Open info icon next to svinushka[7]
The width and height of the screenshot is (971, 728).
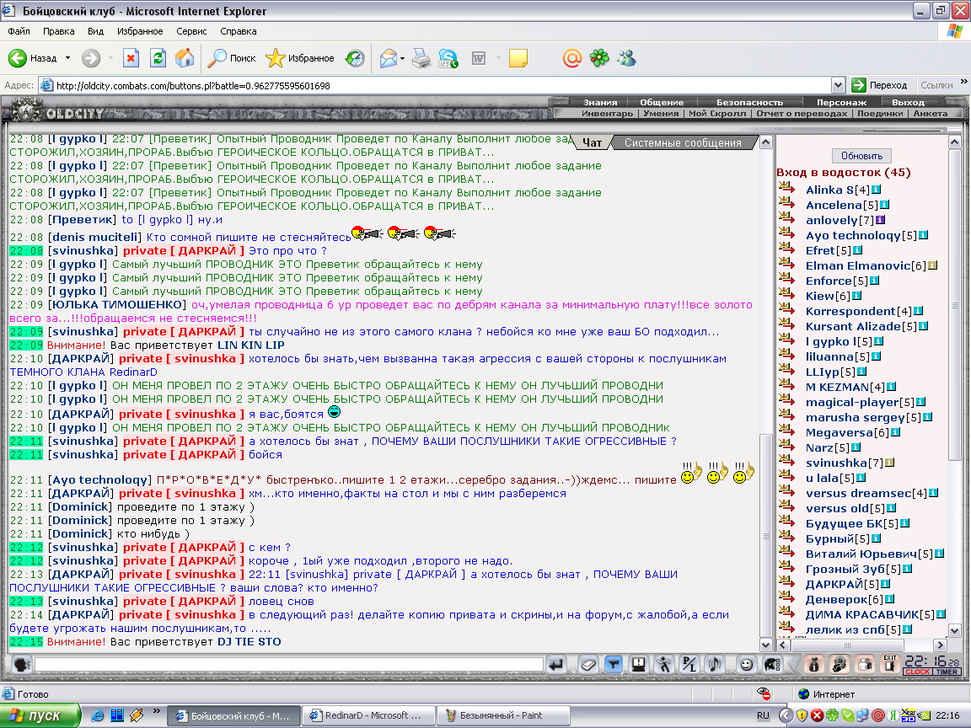coord(889,463)
